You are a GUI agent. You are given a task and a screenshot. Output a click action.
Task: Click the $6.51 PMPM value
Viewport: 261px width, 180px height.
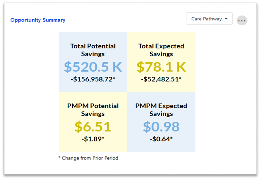[x=93, y=127]
